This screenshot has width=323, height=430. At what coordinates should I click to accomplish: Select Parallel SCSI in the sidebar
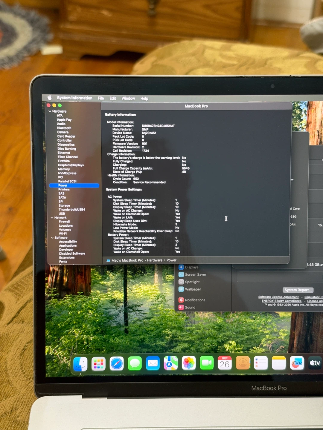tap(67, 181)
